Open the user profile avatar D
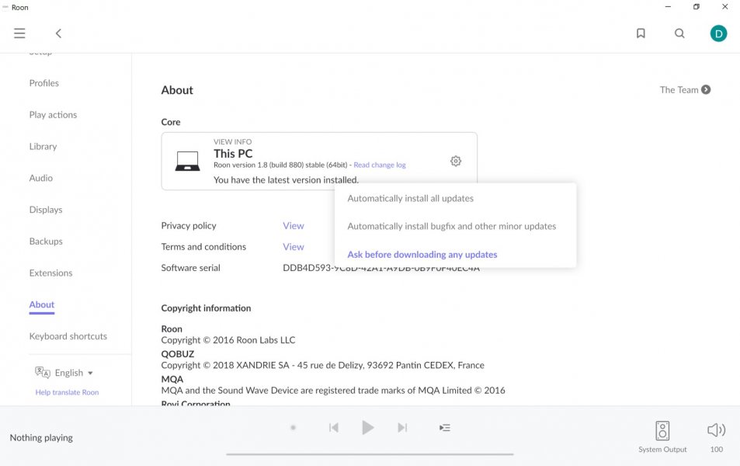Image resolution: width=740 pixels, height=466 pixels. 718,33
